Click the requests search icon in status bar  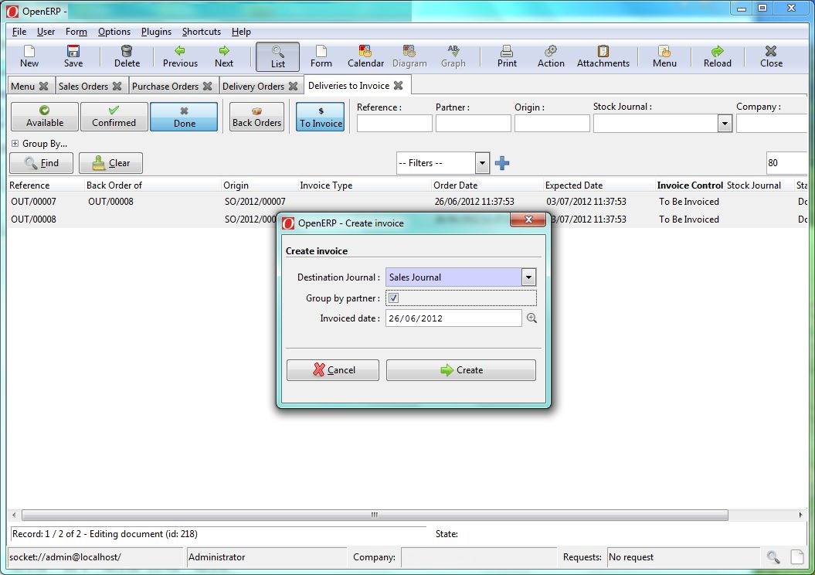point(773,556)
